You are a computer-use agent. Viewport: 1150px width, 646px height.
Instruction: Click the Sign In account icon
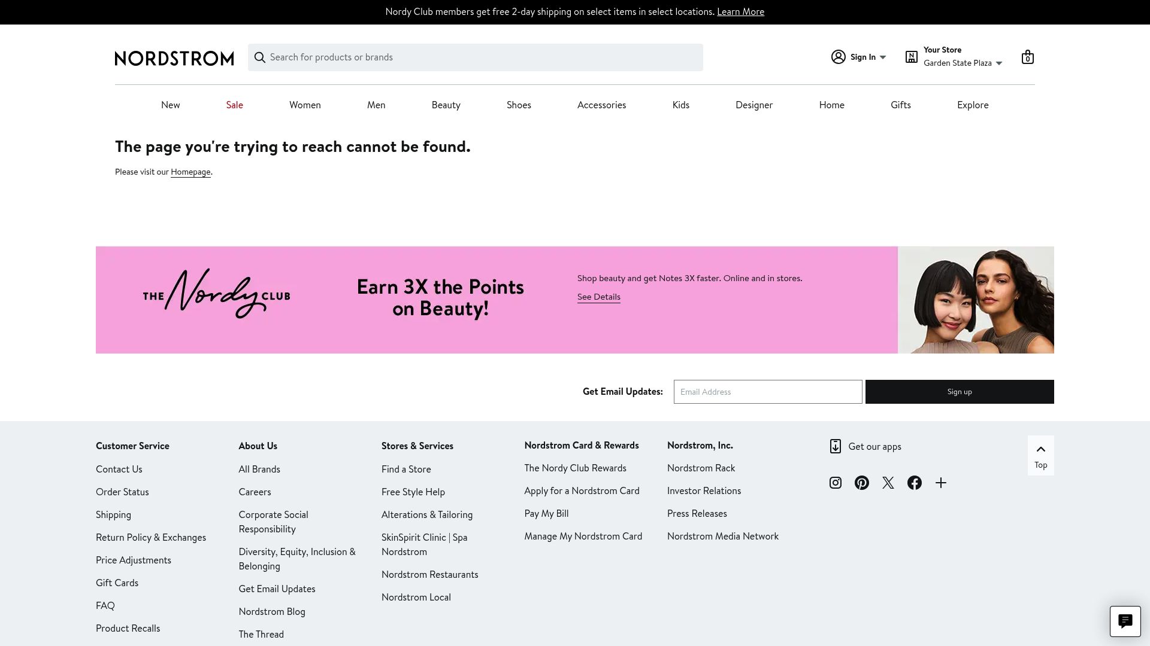coord(839,57)
